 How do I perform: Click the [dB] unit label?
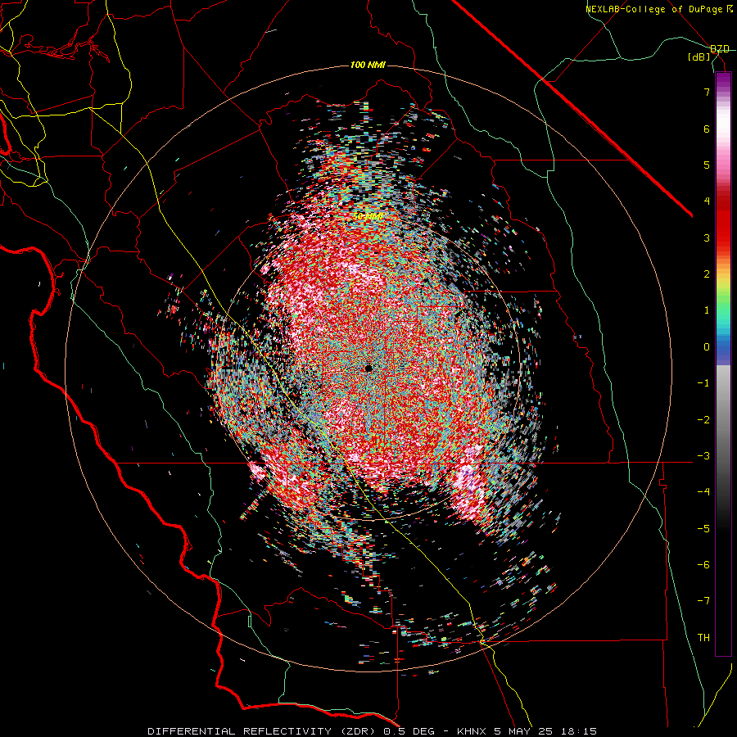[x=699, y=57]
